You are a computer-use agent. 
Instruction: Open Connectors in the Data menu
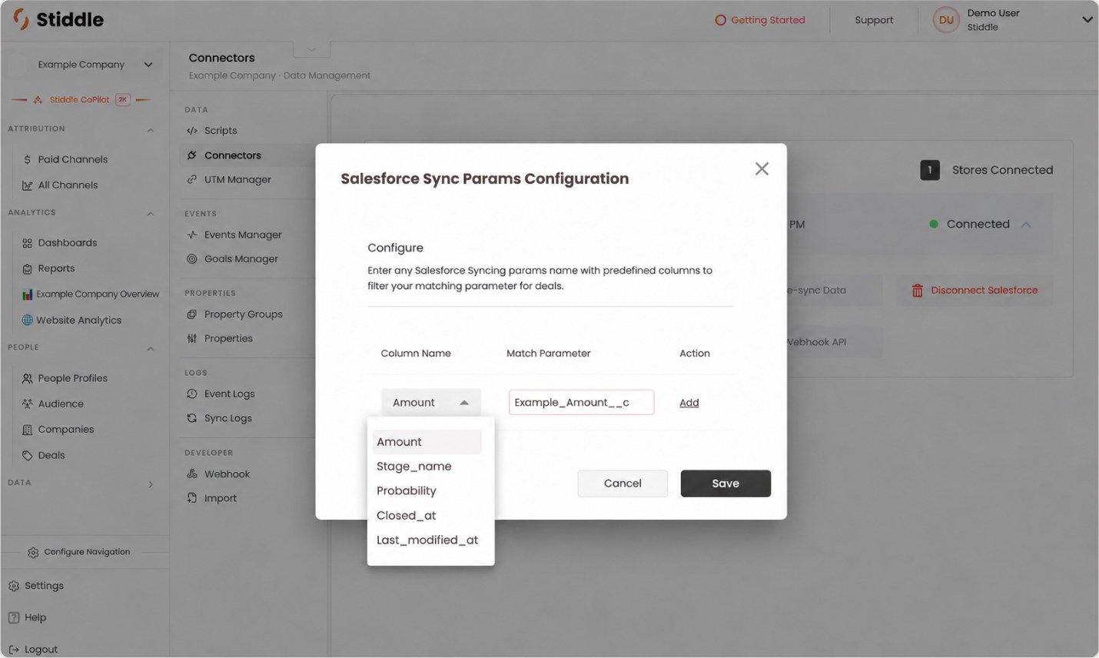click(247, 155)
